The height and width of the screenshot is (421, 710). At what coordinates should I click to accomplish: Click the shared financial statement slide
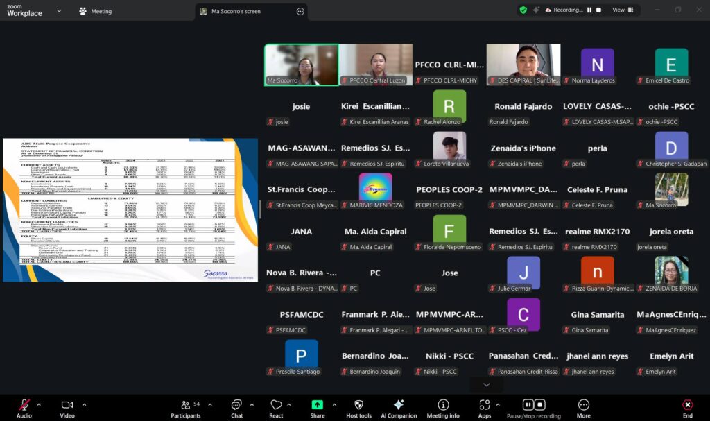pos(130,209)
